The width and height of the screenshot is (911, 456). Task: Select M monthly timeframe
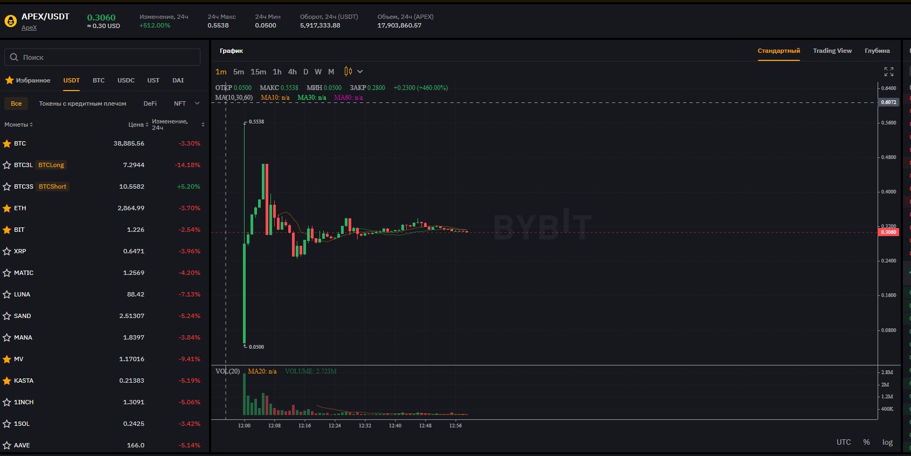331,72
